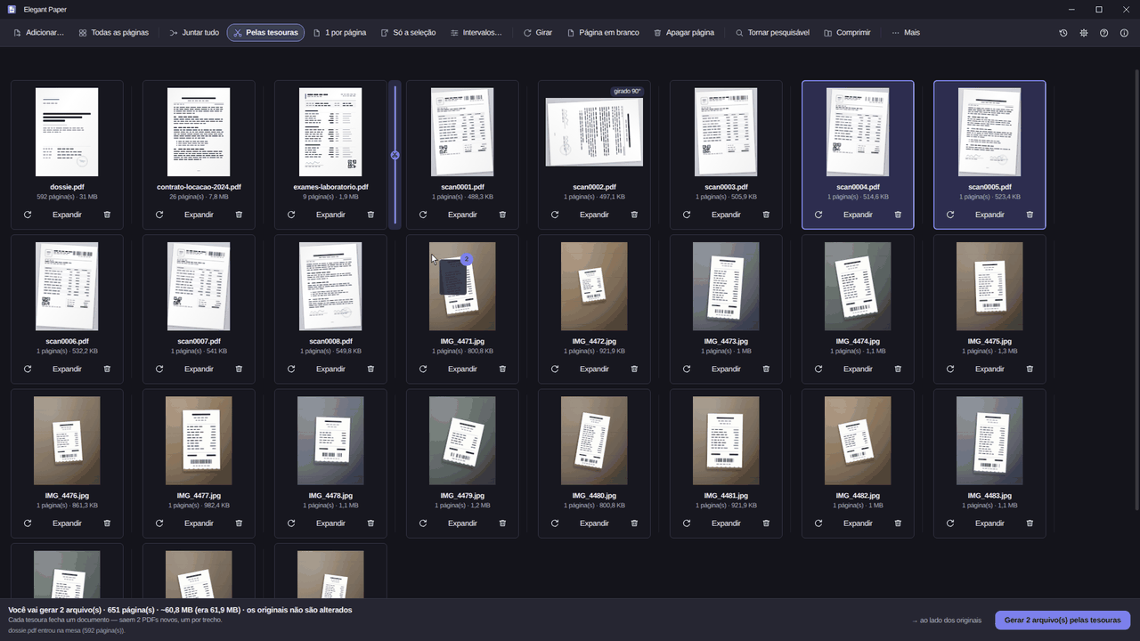Delete IMG_4472.jpg with trash icon

[x=634, y=369]
